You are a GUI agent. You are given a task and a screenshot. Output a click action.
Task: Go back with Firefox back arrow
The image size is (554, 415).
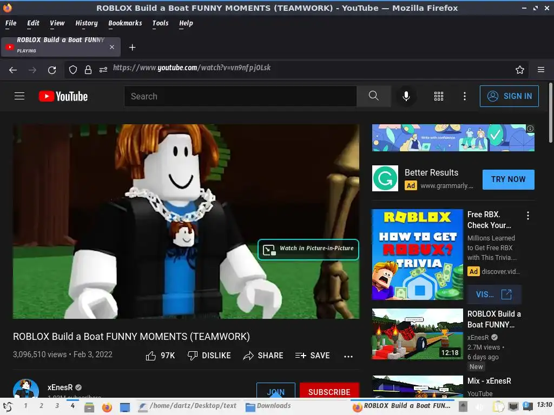13,70
